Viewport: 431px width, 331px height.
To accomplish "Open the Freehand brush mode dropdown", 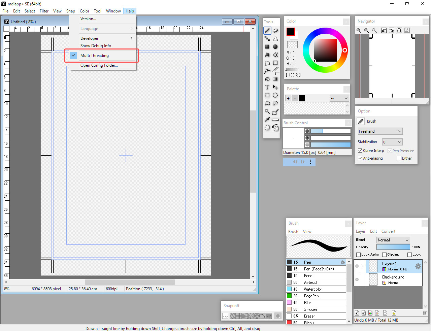I will (380, 131).
